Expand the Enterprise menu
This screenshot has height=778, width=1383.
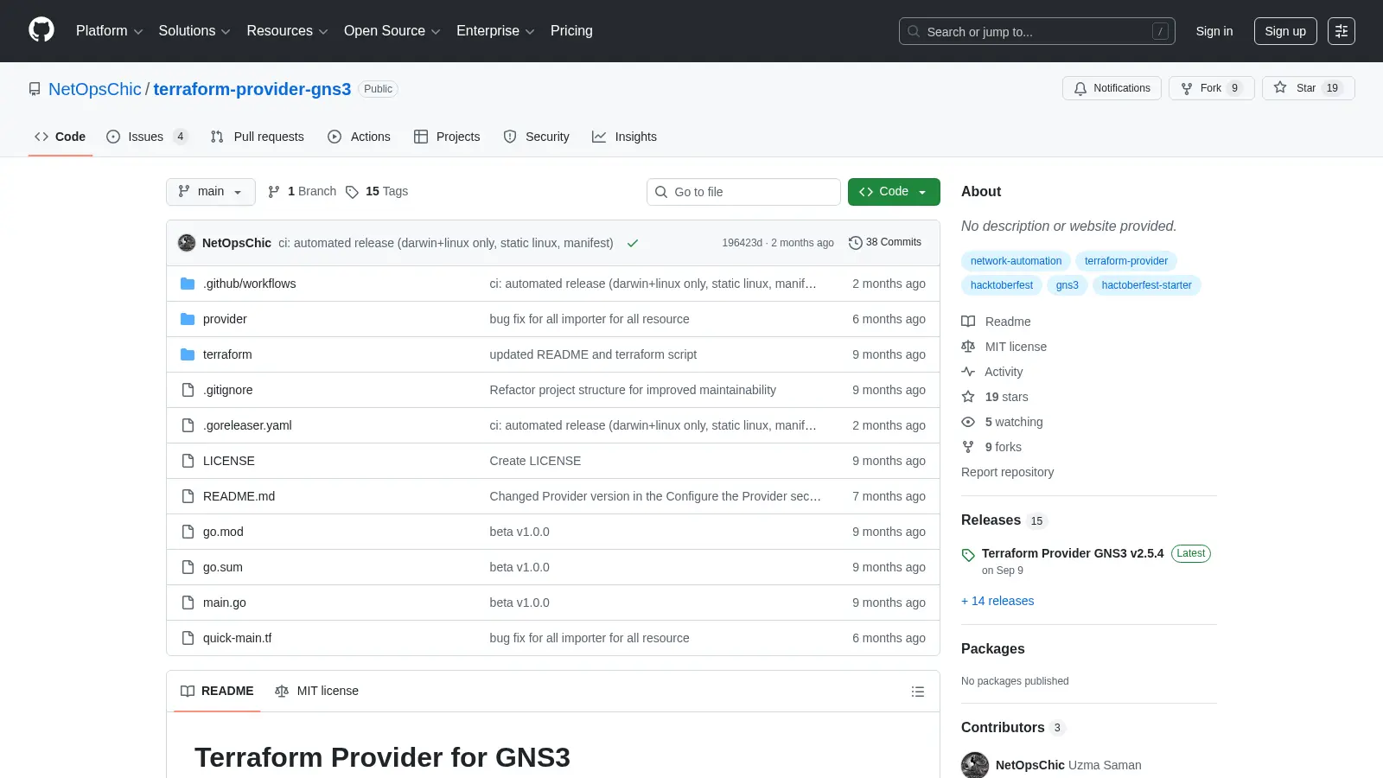point(495,31)
